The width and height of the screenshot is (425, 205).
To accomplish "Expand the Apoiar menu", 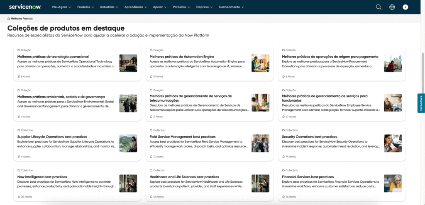I will 160,7.
